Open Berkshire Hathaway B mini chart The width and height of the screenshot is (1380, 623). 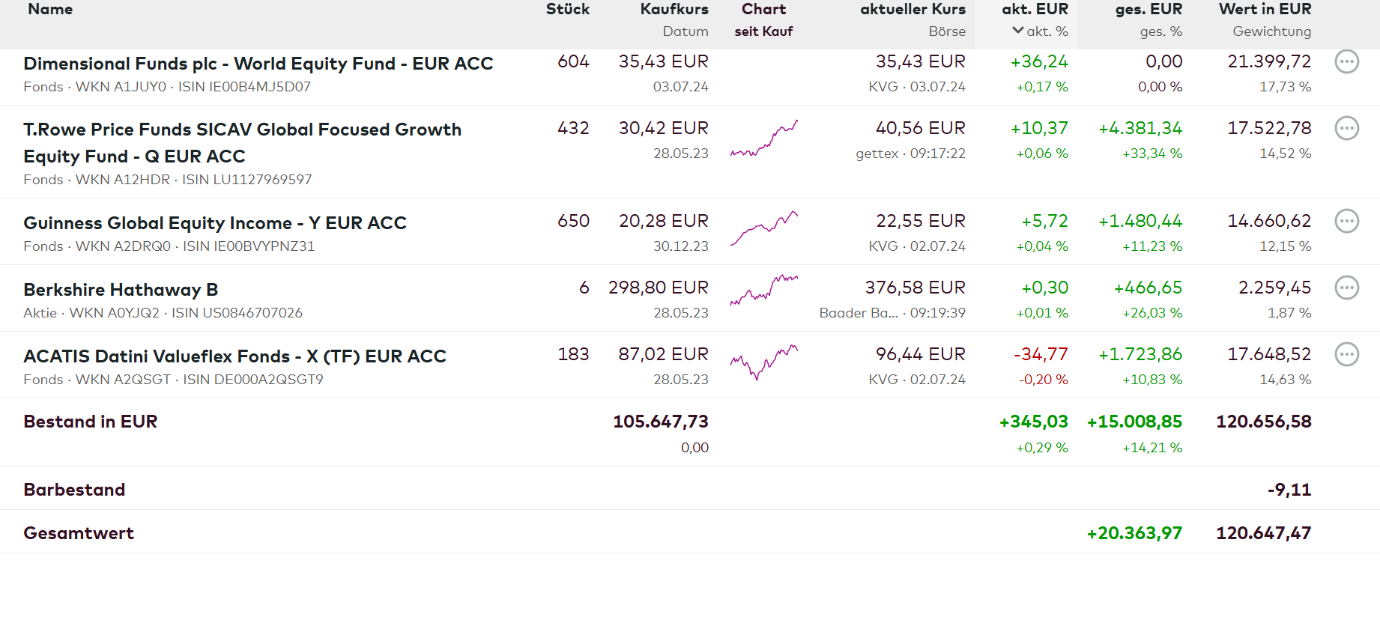763,291
